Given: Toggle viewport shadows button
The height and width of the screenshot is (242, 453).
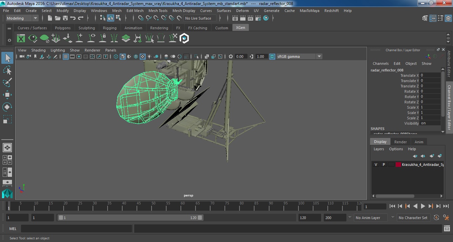Looking at the screenshot, I should (x=156, y=57).
